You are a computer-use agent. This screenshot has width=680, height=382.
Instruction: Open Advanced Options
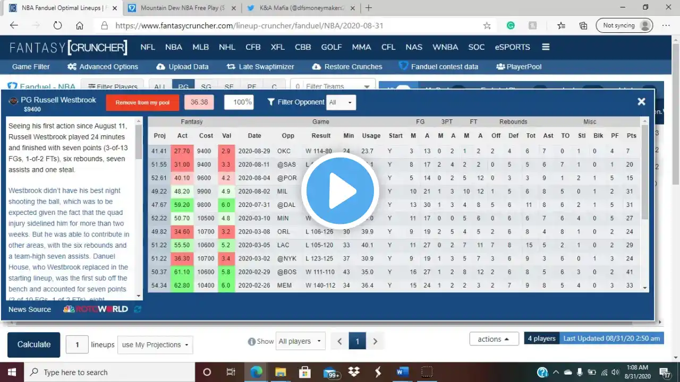(x=103, y=67)
